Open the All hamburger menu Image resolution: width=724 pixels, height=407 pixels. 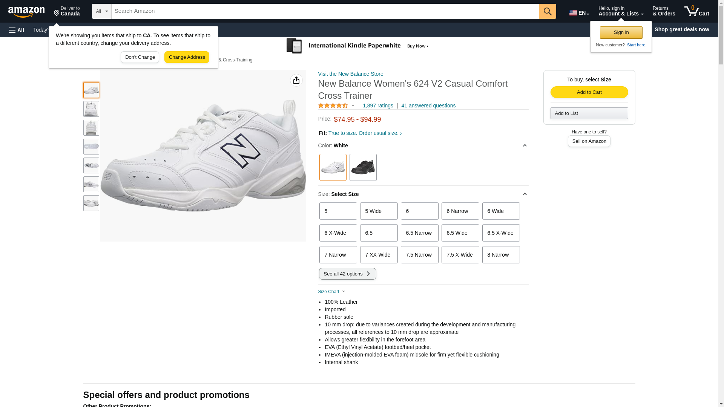[x=17, y=30]
